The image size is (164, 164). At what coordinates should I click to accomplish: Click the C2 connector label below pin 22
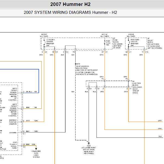click(24, 147)
